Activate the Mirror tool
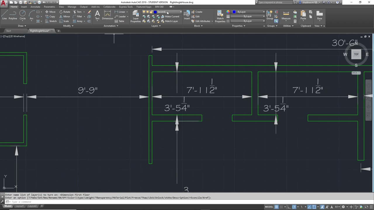Image resolution: width=374 pixels, height=210 pixels. point(65,17)
